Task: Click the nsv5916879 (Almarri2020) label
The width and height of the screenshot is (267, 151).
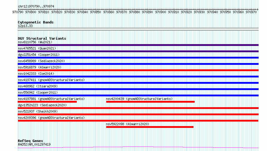Action: [x=40, y=67]
